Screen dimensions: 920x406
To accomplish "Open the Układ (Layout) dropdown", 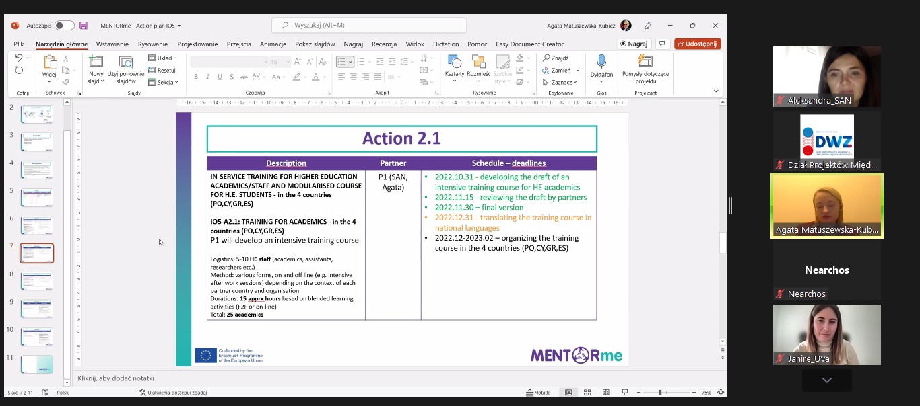I will (x=162, y=58).
